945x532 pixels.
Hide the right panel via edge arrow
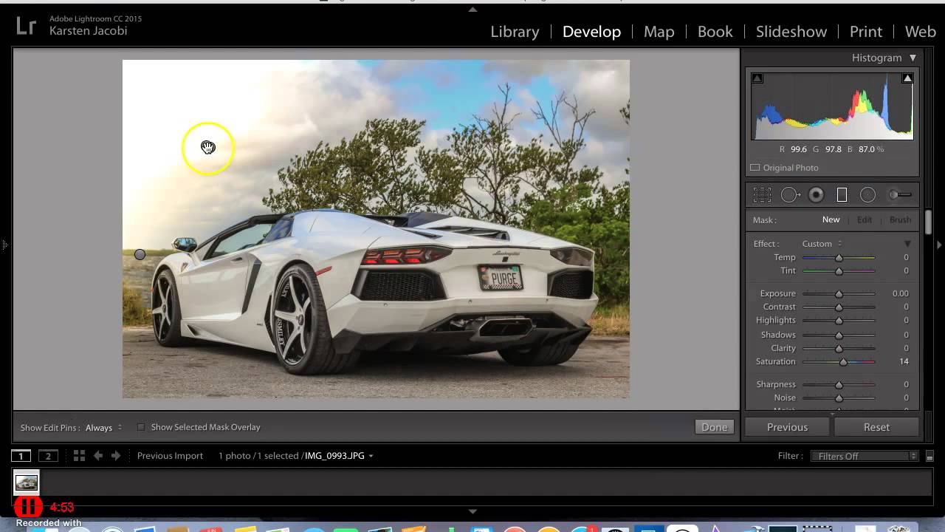tap(940, 245)
